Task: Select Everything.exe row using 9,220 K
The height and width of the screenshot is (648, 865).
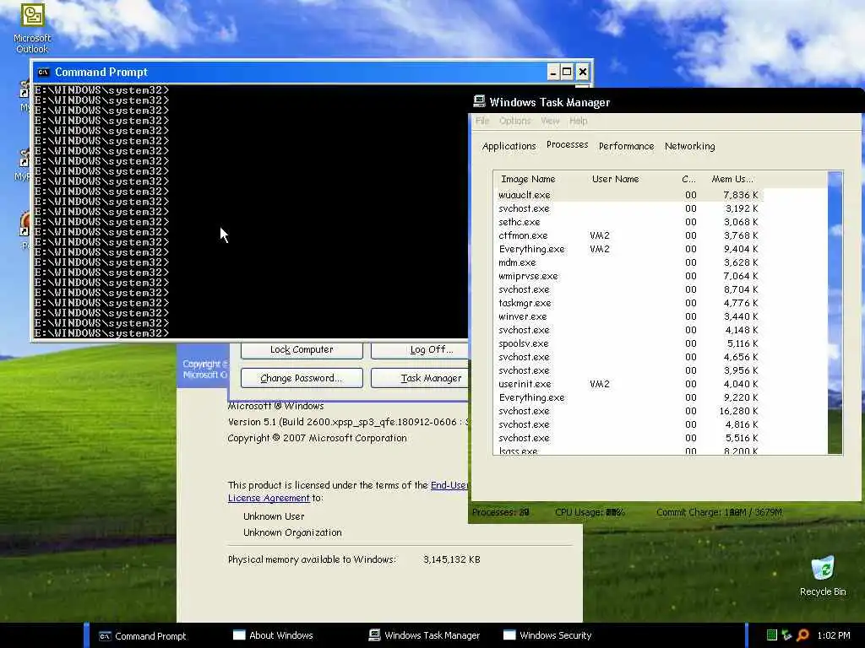Action: 628,397
